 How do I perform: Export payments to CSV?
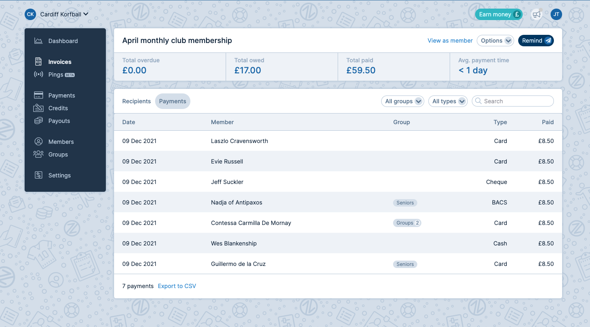[x=177, y=286]
